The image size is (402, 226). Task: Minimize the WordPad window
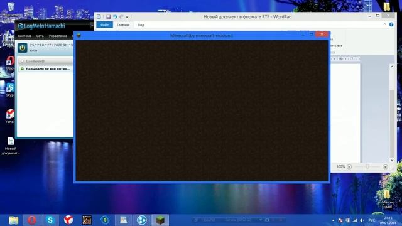(x=369, y=16)
